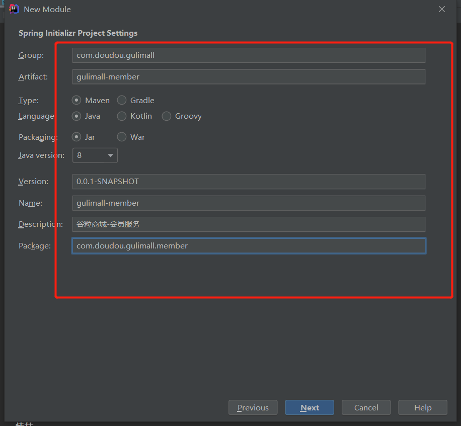Go back with the Previous button
Image resolution: width=461 pixels, height=426 pixels.
click(253, 407)
